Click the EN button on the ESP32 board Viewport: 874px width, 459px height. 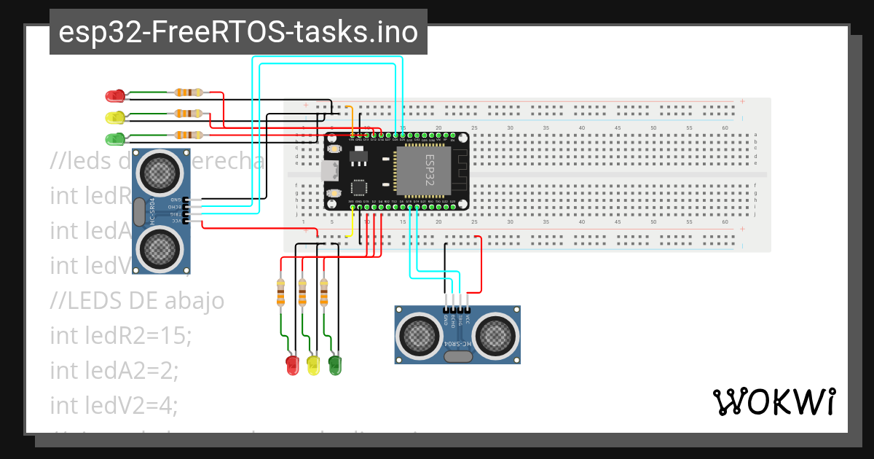coord(334,149)
